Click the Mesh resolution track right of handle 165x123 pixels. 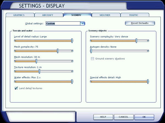click(x=55, y=61)
